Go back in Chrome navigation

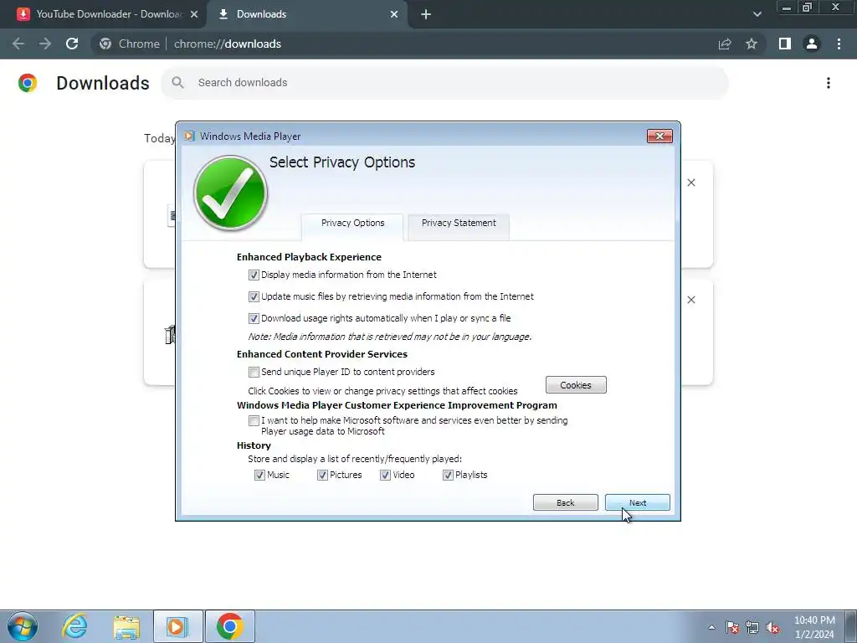[18, 44]
